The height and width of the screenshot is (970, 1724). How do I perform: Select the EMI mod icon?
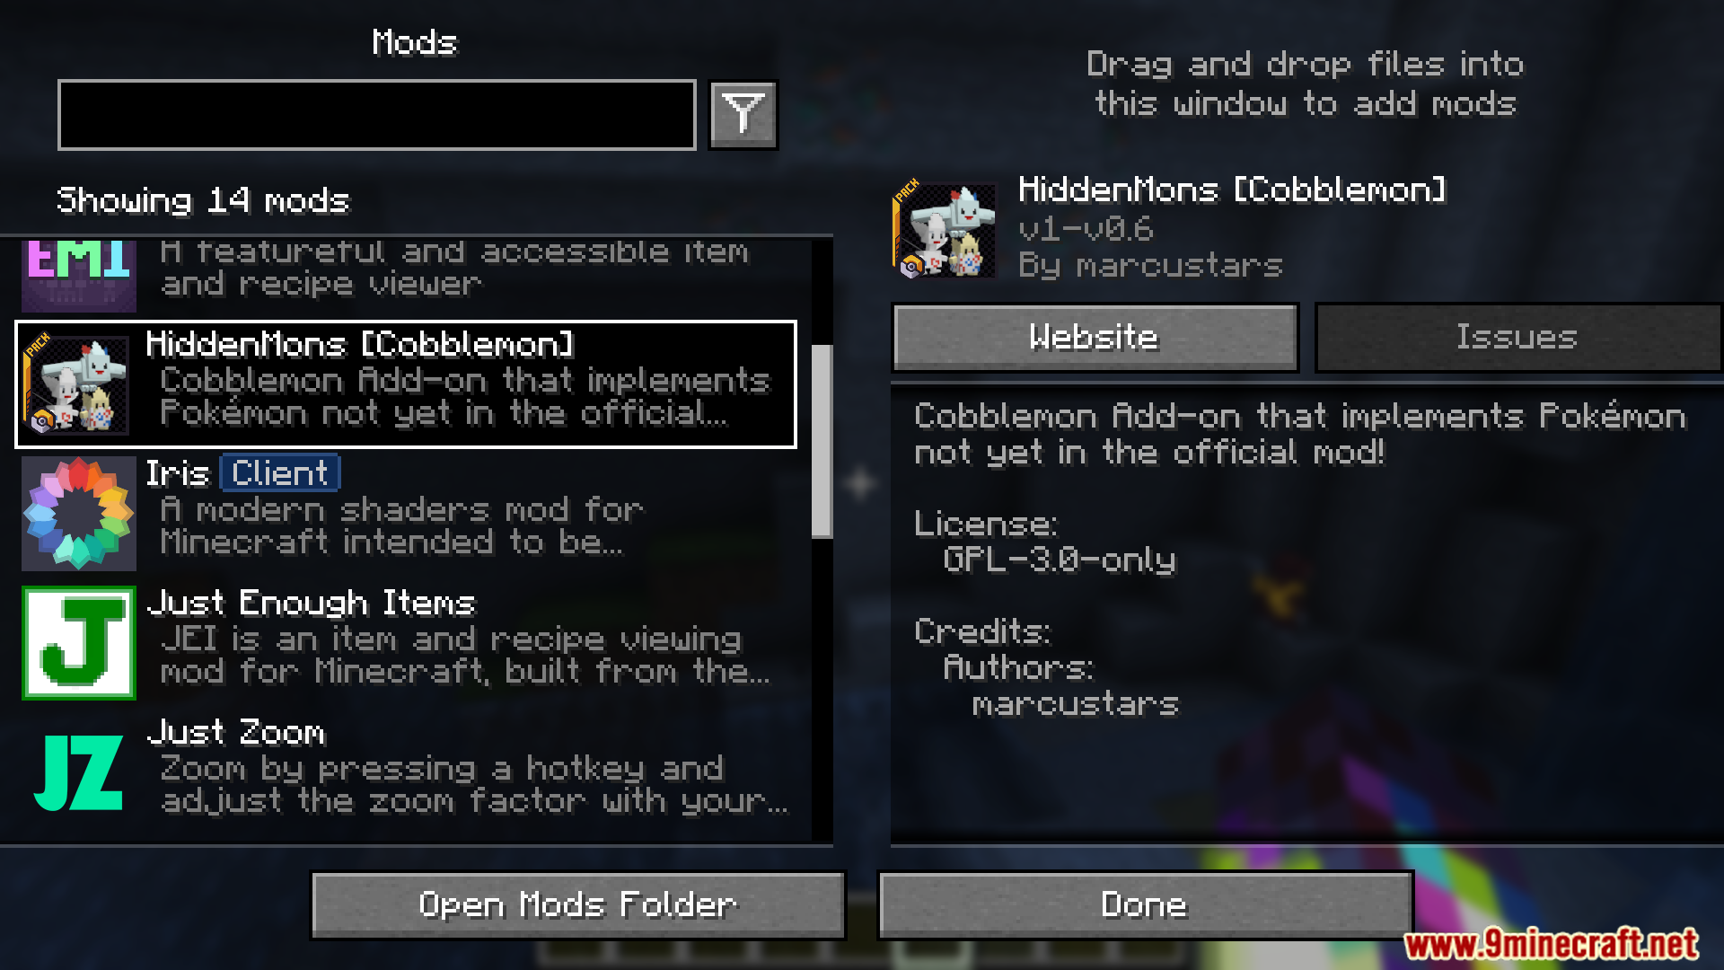(x=79, y=275)
